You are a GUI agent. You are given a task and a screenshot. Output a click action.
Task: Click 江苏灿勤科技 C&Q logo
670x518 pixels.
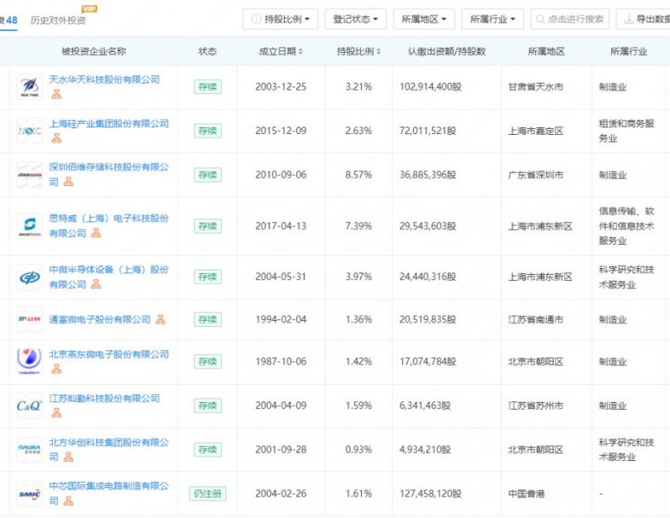click(29, 406)
